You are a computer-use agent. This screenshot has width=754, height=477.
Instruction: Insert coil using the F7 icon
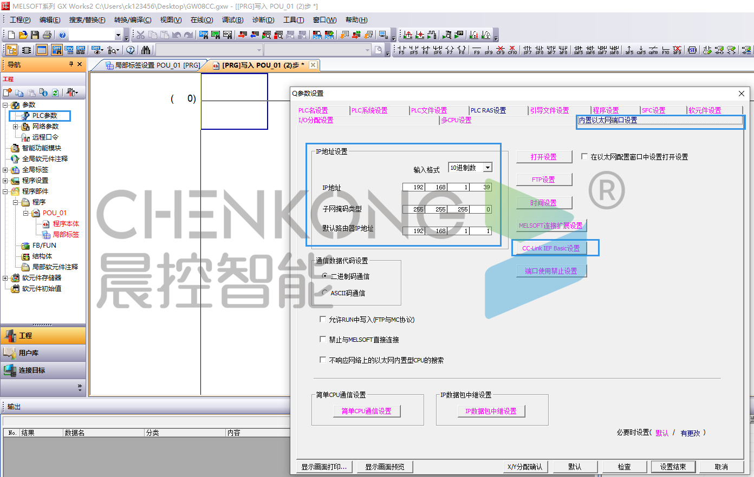(x=450, y=50)
